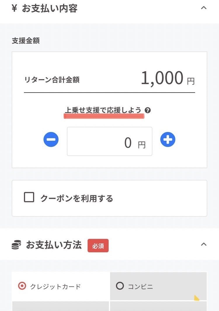Click the 1,000 円 return total amount

pyautogui.click(x=167, y=79)
